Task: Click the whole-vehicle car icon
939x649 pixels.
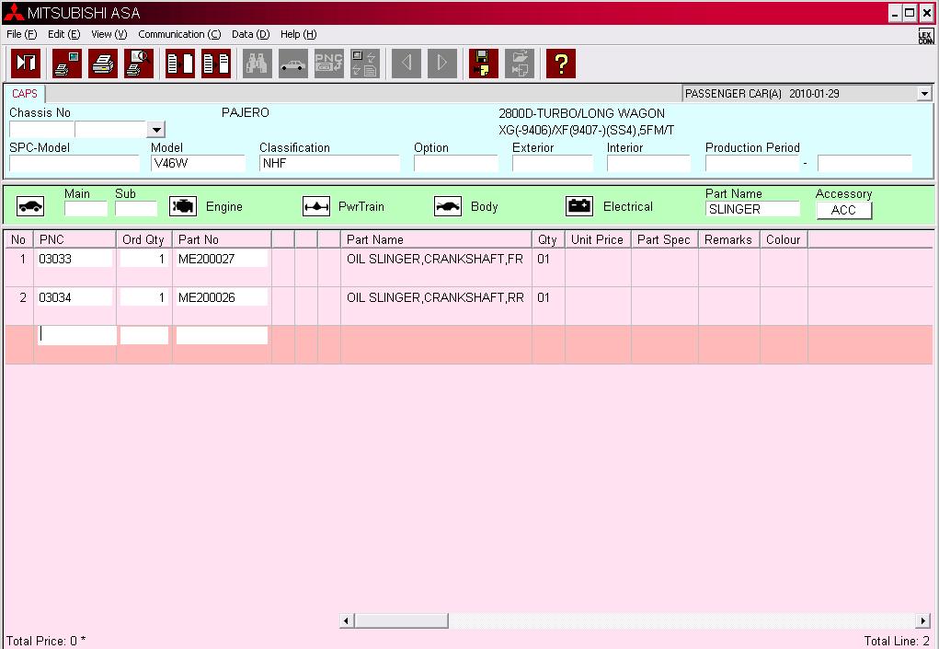Action: (x=30, y=207)
